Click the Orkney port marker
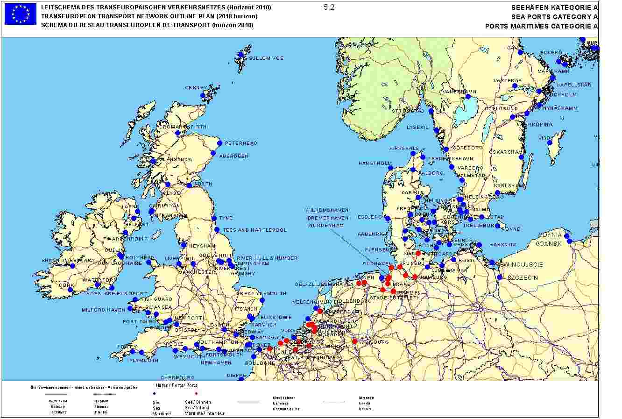The width and height of the screenshot is (622, 419). 203,96
